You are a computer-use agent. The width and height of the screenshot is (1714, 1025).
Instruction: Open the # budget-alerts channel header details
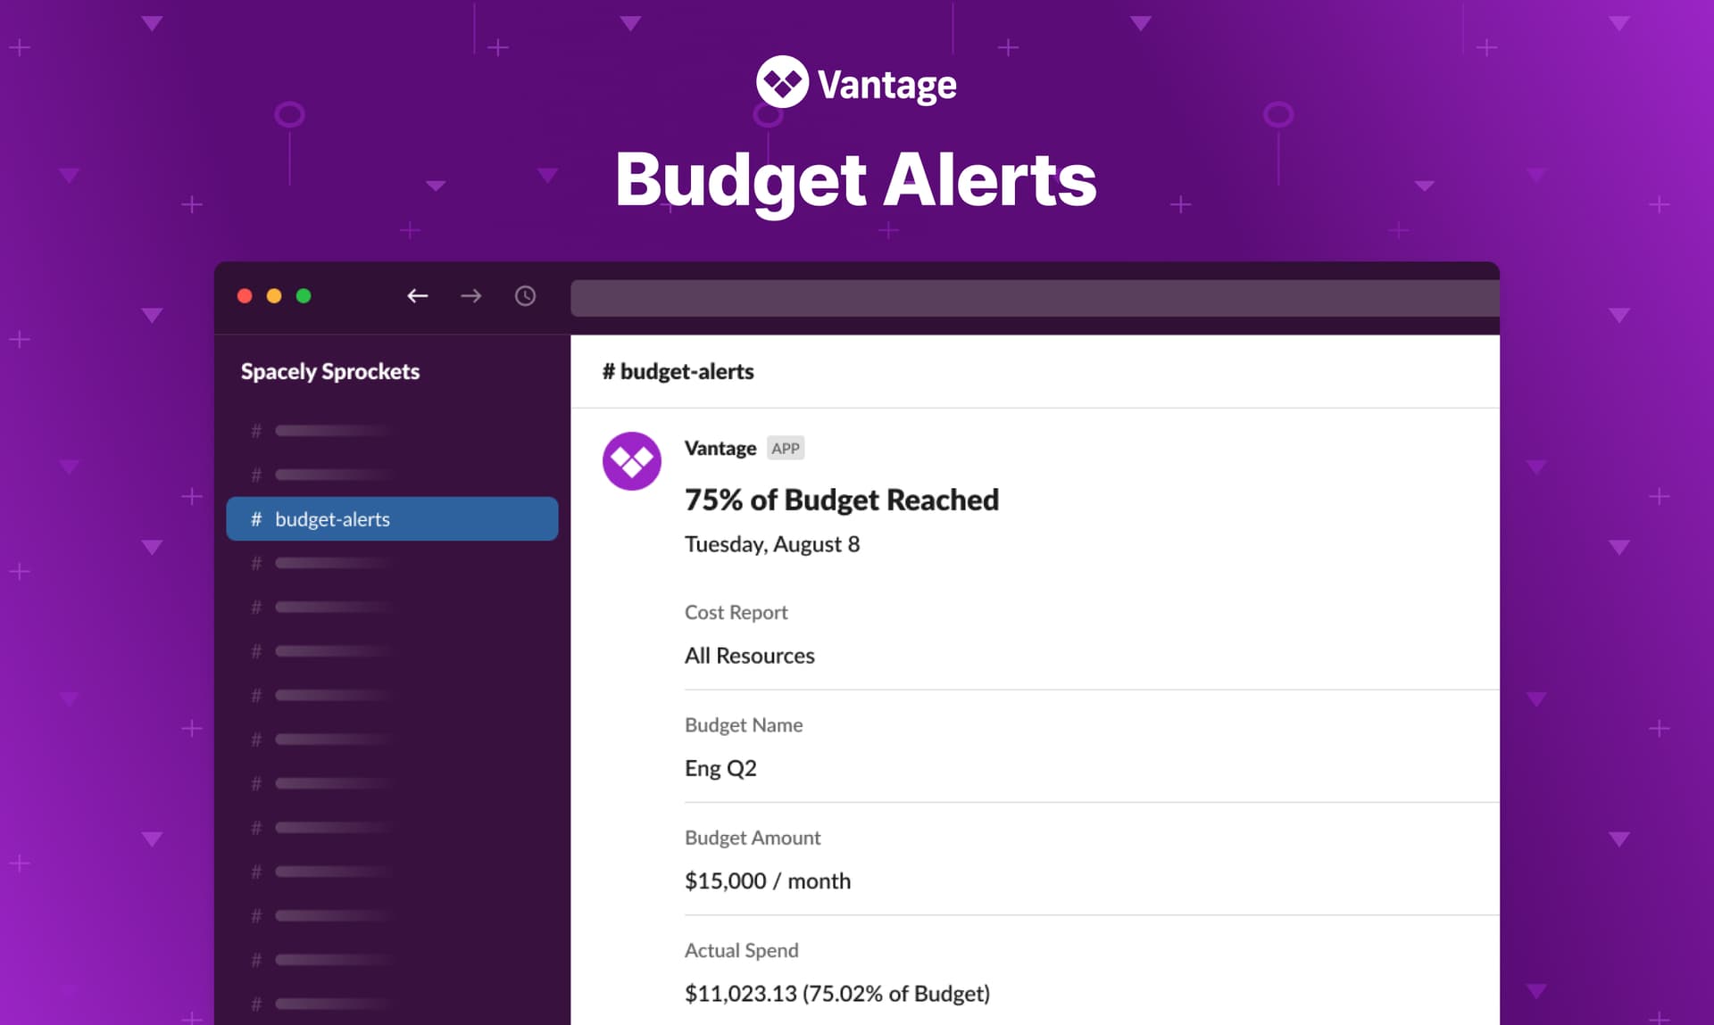[x=680, y=372]
